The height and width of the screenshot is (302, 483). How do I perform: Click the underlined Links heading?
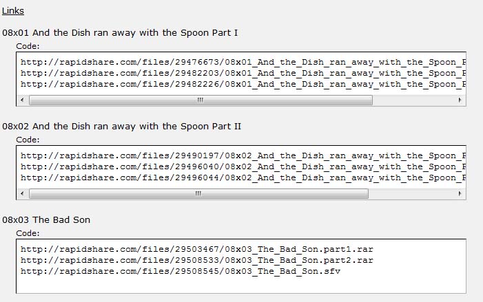[x=13, y=11]
